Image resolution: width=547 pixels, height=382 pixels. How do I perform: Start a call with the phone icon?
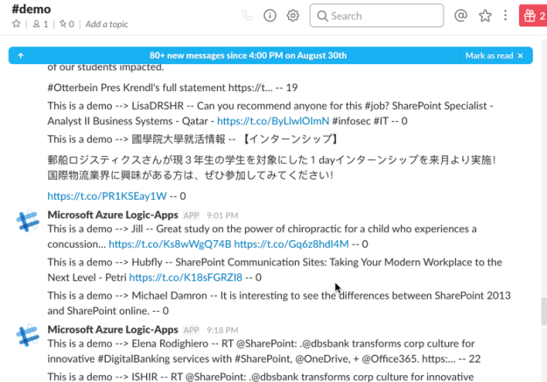point(247,16)
